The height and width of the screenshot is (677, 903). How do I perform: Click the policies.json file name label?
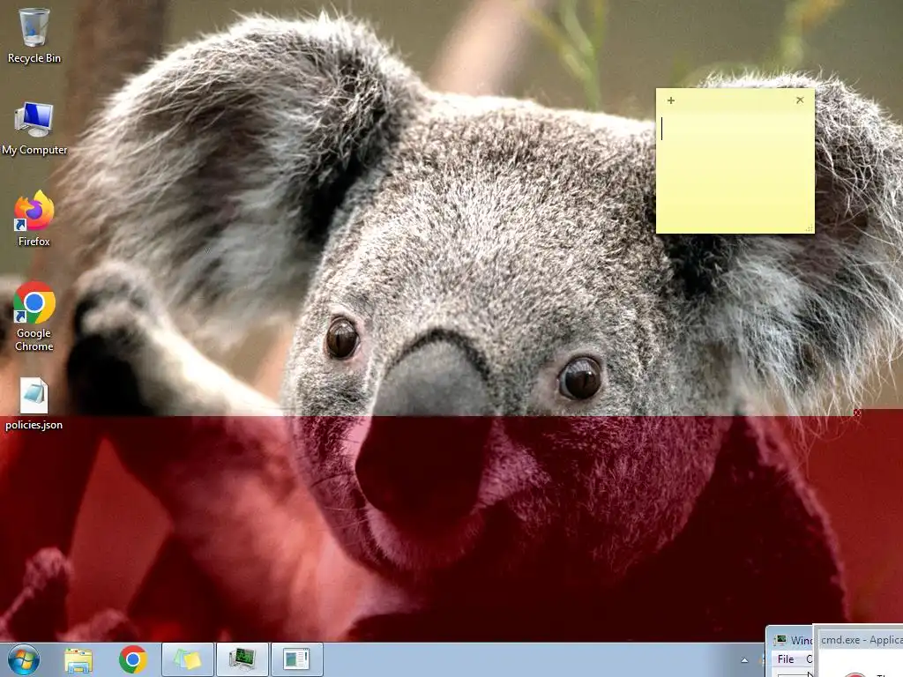pyautogui.click(x=34, y=425)
